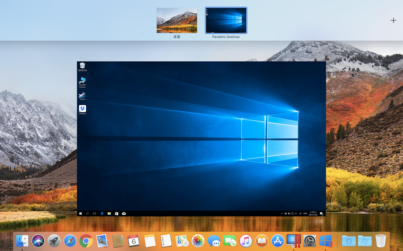Open Calendar showing date 6
403x251 pixels.
tap(134, 241)
